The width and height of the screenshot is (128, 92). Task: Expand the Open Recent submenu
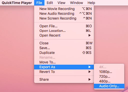[x=64, y=35]
